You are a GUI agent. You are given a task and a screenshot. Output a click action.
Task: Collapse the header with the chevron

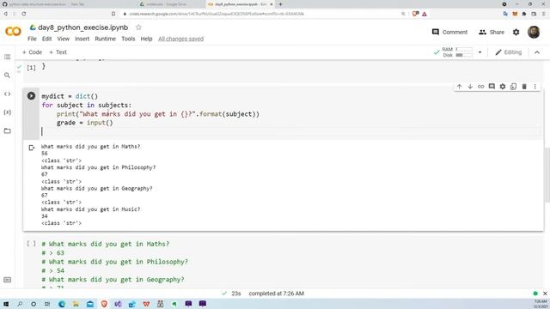(537, 52)
